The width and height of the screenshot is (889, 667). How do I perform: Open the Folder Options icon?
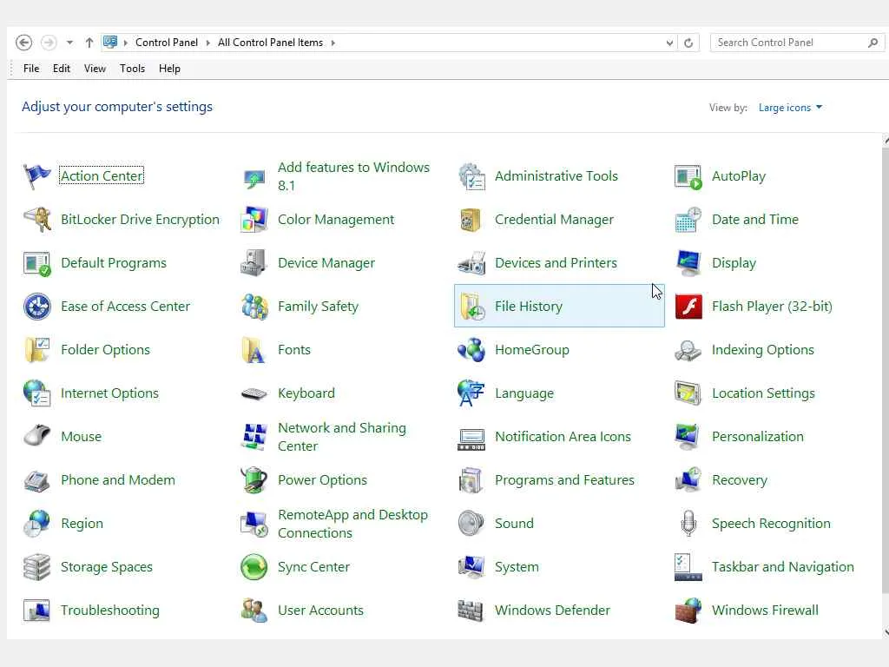(36, 350)
